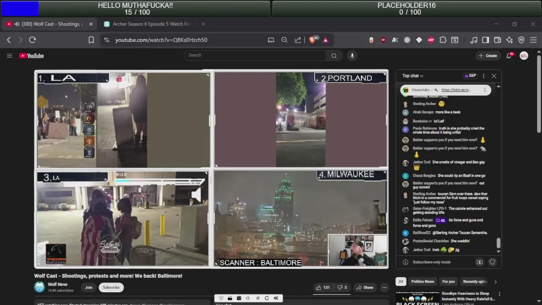This screenshot has width=542, height=305.
Task: Select the All filter chip
Action: [401, 282]
